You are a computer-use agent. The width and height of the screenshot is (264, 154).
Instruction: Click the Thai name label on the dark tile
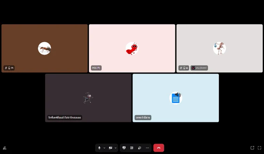pos(64,117)
